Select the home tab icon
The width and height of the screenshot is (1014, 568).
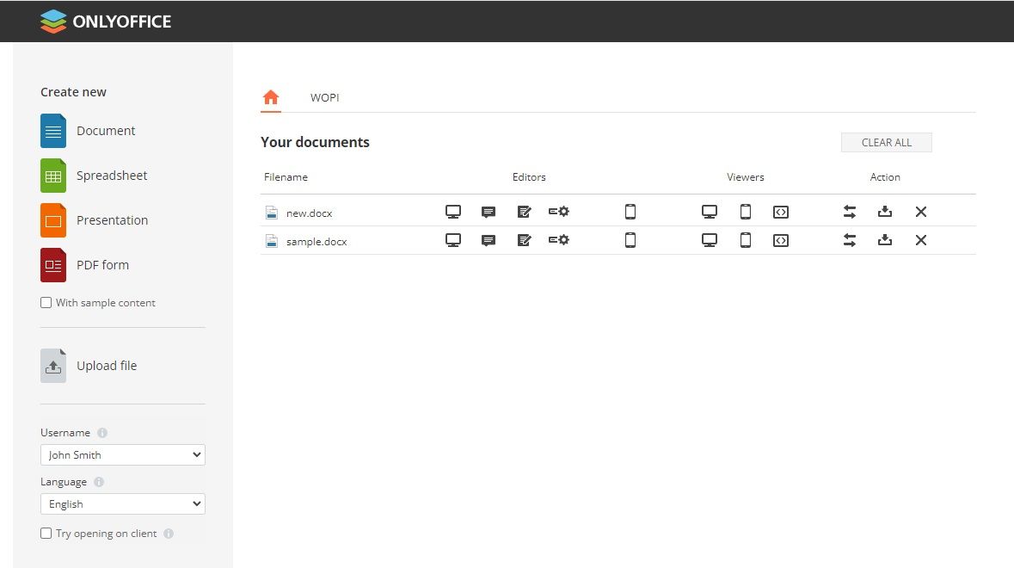(271, 97)
